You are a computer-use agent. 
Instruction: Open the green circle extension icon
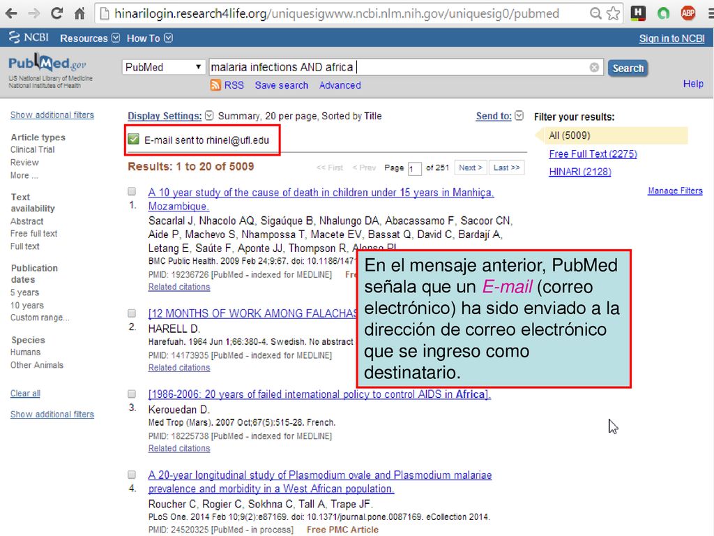coord(664,14)
